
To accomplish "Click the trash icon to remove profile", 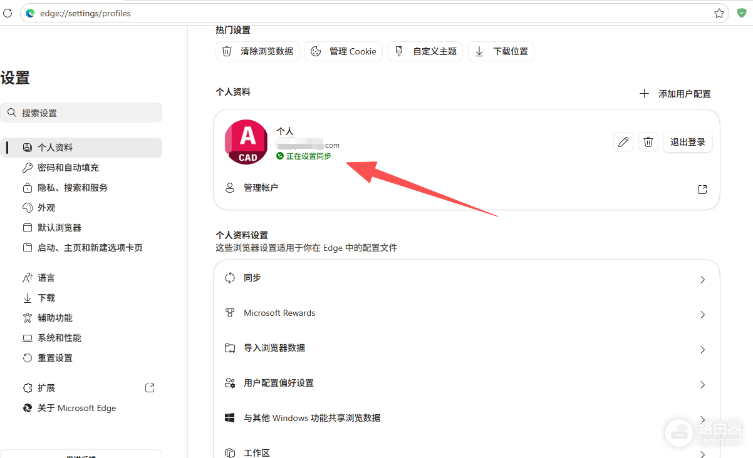I will coord(648,142).
